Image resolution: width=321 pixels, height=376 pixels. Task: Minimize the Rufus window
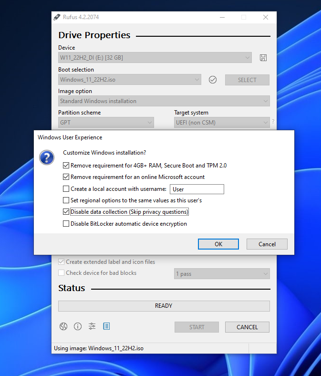222,17
